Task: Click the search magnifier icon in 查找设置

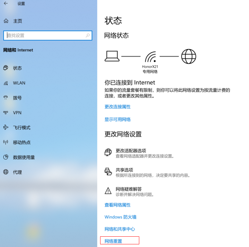Action: 88,36
